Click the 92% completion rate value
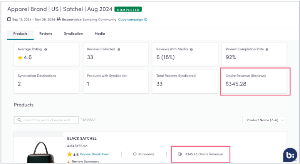Screen dimensions: 300x164 coord(231,57)
